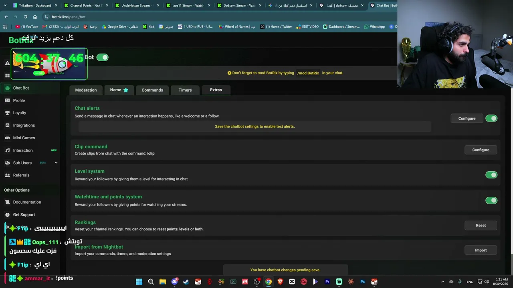Click the taskbar clock and date
Viewport: 513px width, 288px height.
click(501, 282)
